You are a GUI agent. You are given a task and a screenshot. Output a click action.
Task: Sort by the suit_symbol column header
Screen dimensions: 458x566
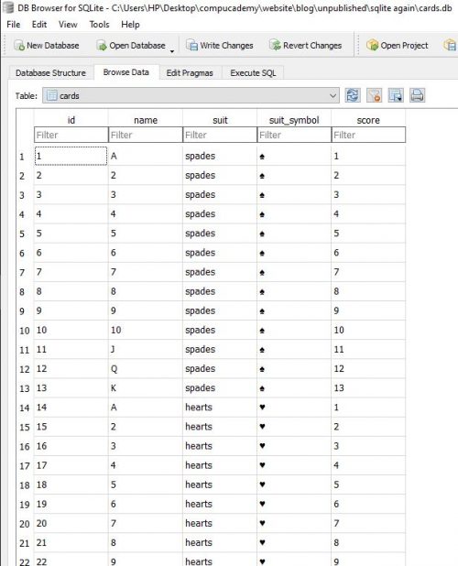coord(294,120)
